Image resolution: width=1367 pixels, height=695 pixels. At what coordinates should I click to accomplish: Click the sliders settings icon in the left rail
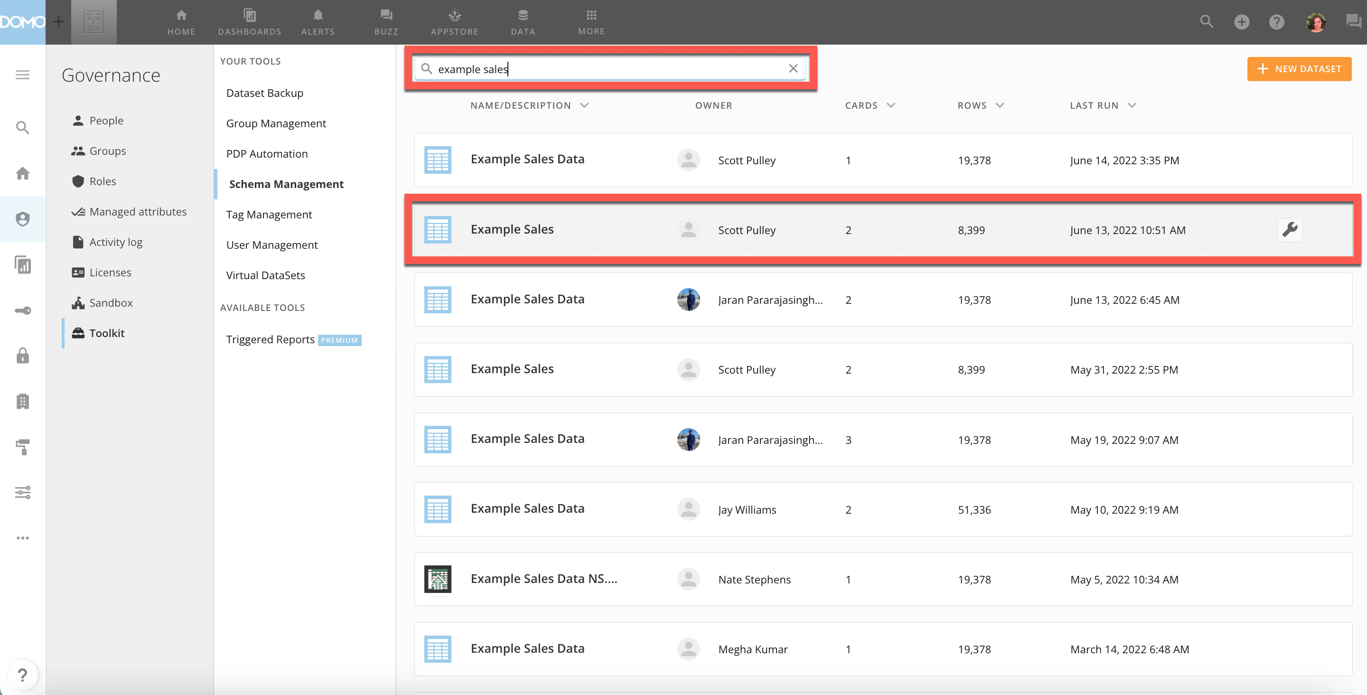tap(23, 492)
